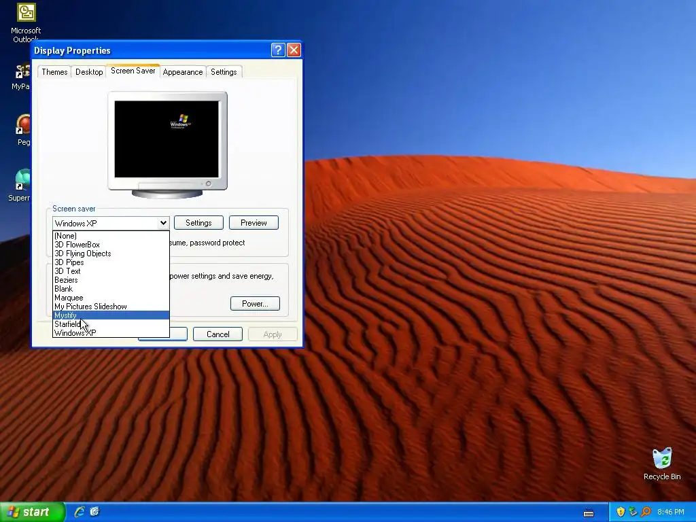This screenshot has height=522, width=696.
Task: Switch to the Desktop tab
Action: tap(89, 72)
